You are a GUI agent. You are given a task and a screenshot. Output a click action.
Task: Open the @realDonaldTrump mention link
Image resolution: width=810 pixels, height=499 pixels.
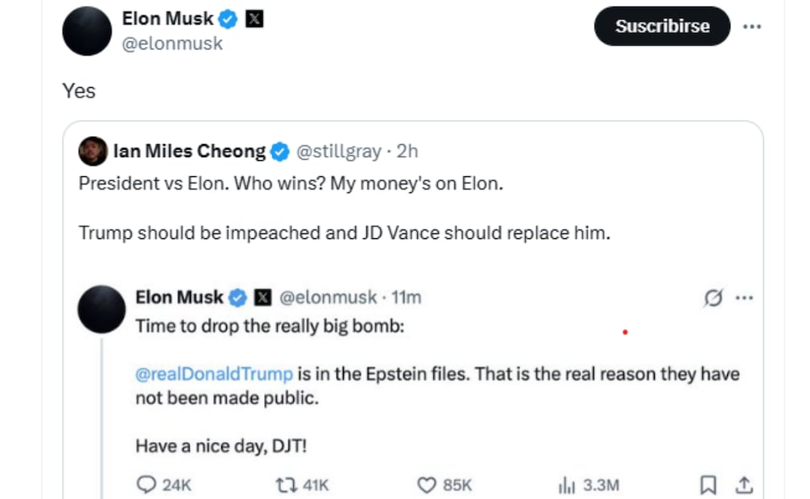click(214, 374)
